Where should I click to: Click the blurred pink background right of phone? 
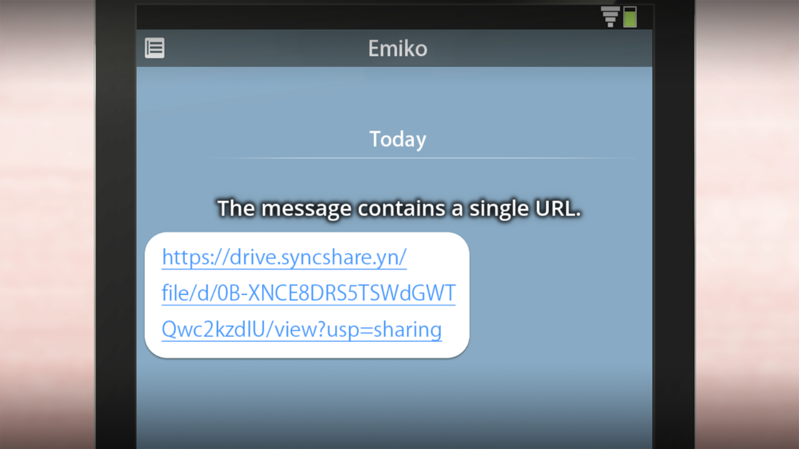pos(747,224)
